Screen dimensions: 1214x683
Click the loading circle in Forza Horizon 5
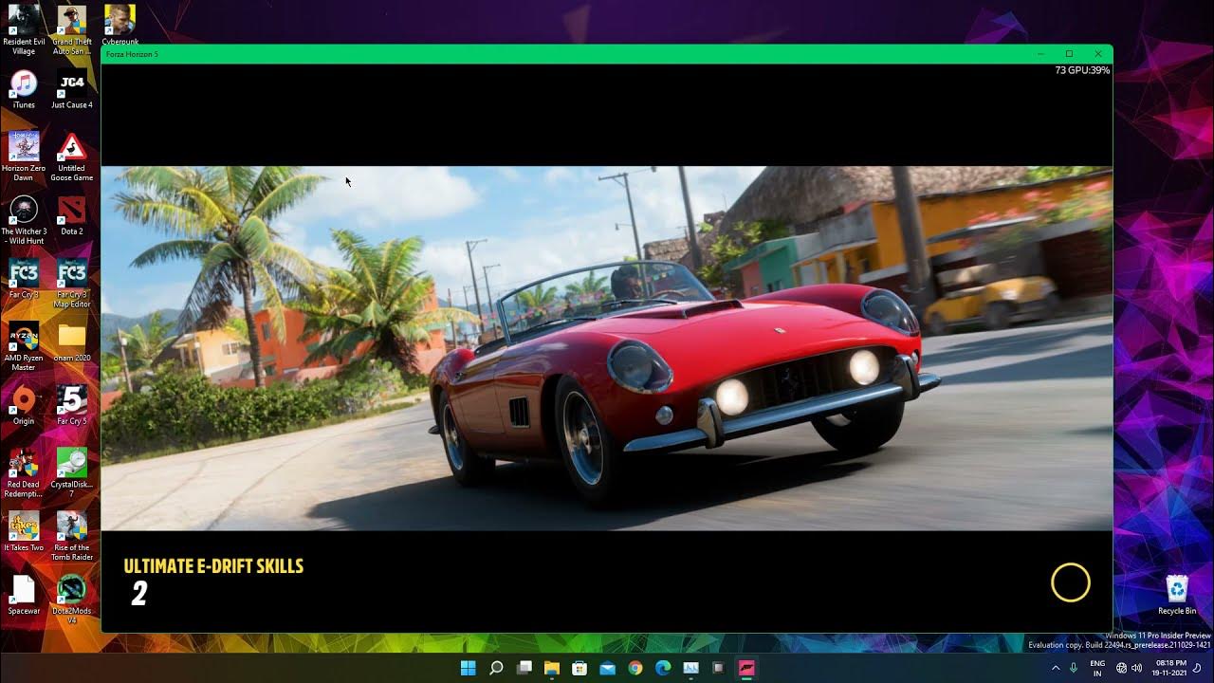pyautogui.click(x=1071, y=582)
